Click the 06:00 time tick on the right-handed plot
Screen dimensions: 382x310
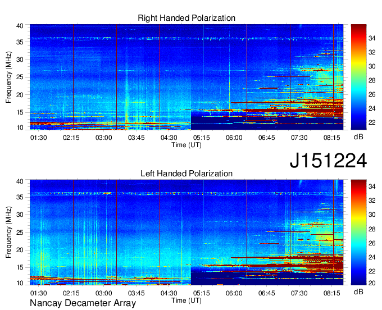click(x=234, y=138)
